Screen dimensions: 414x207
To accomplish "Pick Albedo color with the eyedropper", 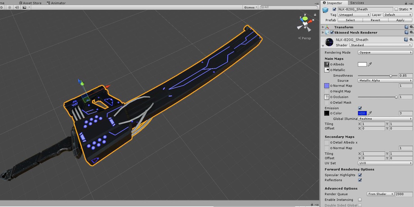I will pyautogui.click(x=370, y=64).
